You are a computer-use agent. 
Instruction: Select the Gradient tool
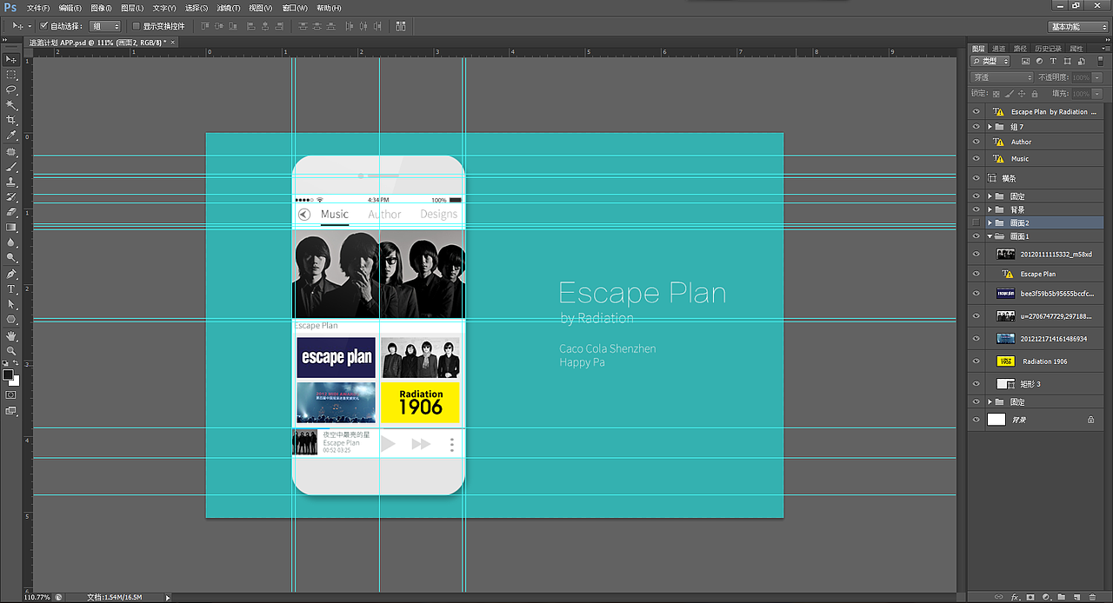(x=11, y=227)
